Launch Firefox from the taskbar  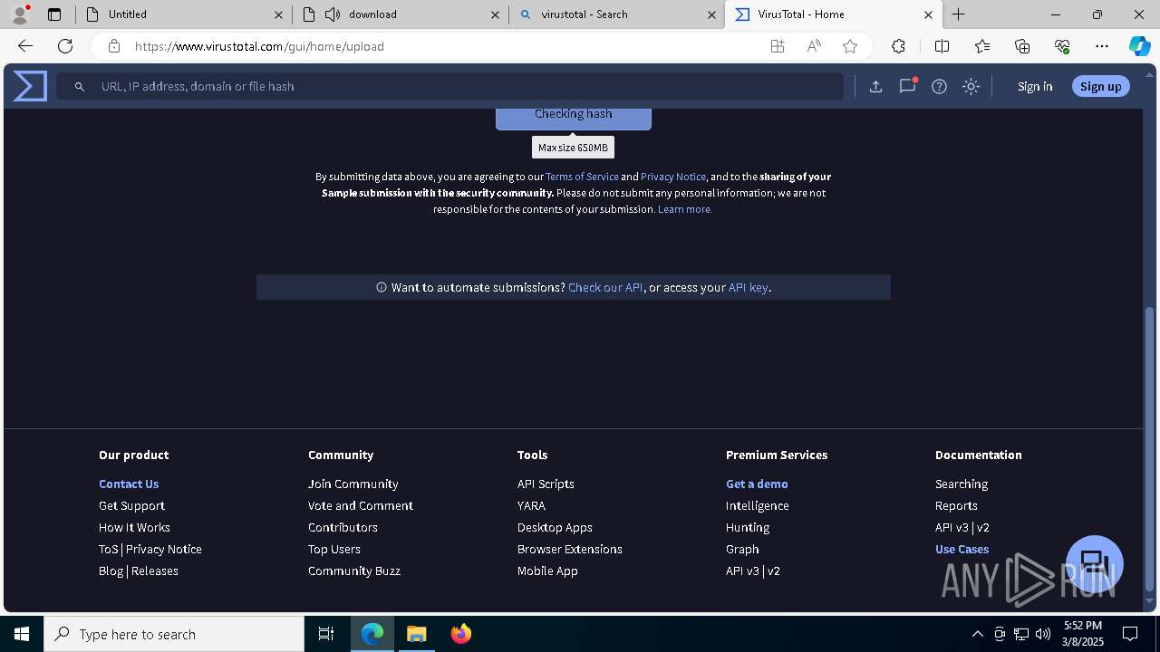point(461,634)
